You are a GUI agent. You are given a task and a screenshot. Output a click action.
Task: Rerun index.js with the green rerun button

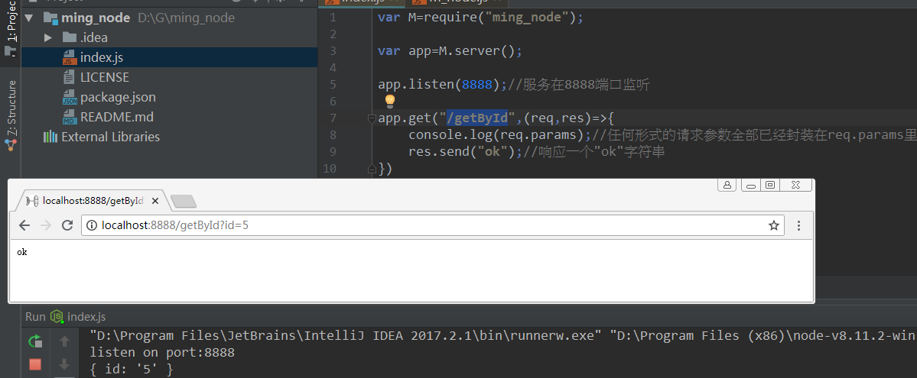tap(35, 341)
